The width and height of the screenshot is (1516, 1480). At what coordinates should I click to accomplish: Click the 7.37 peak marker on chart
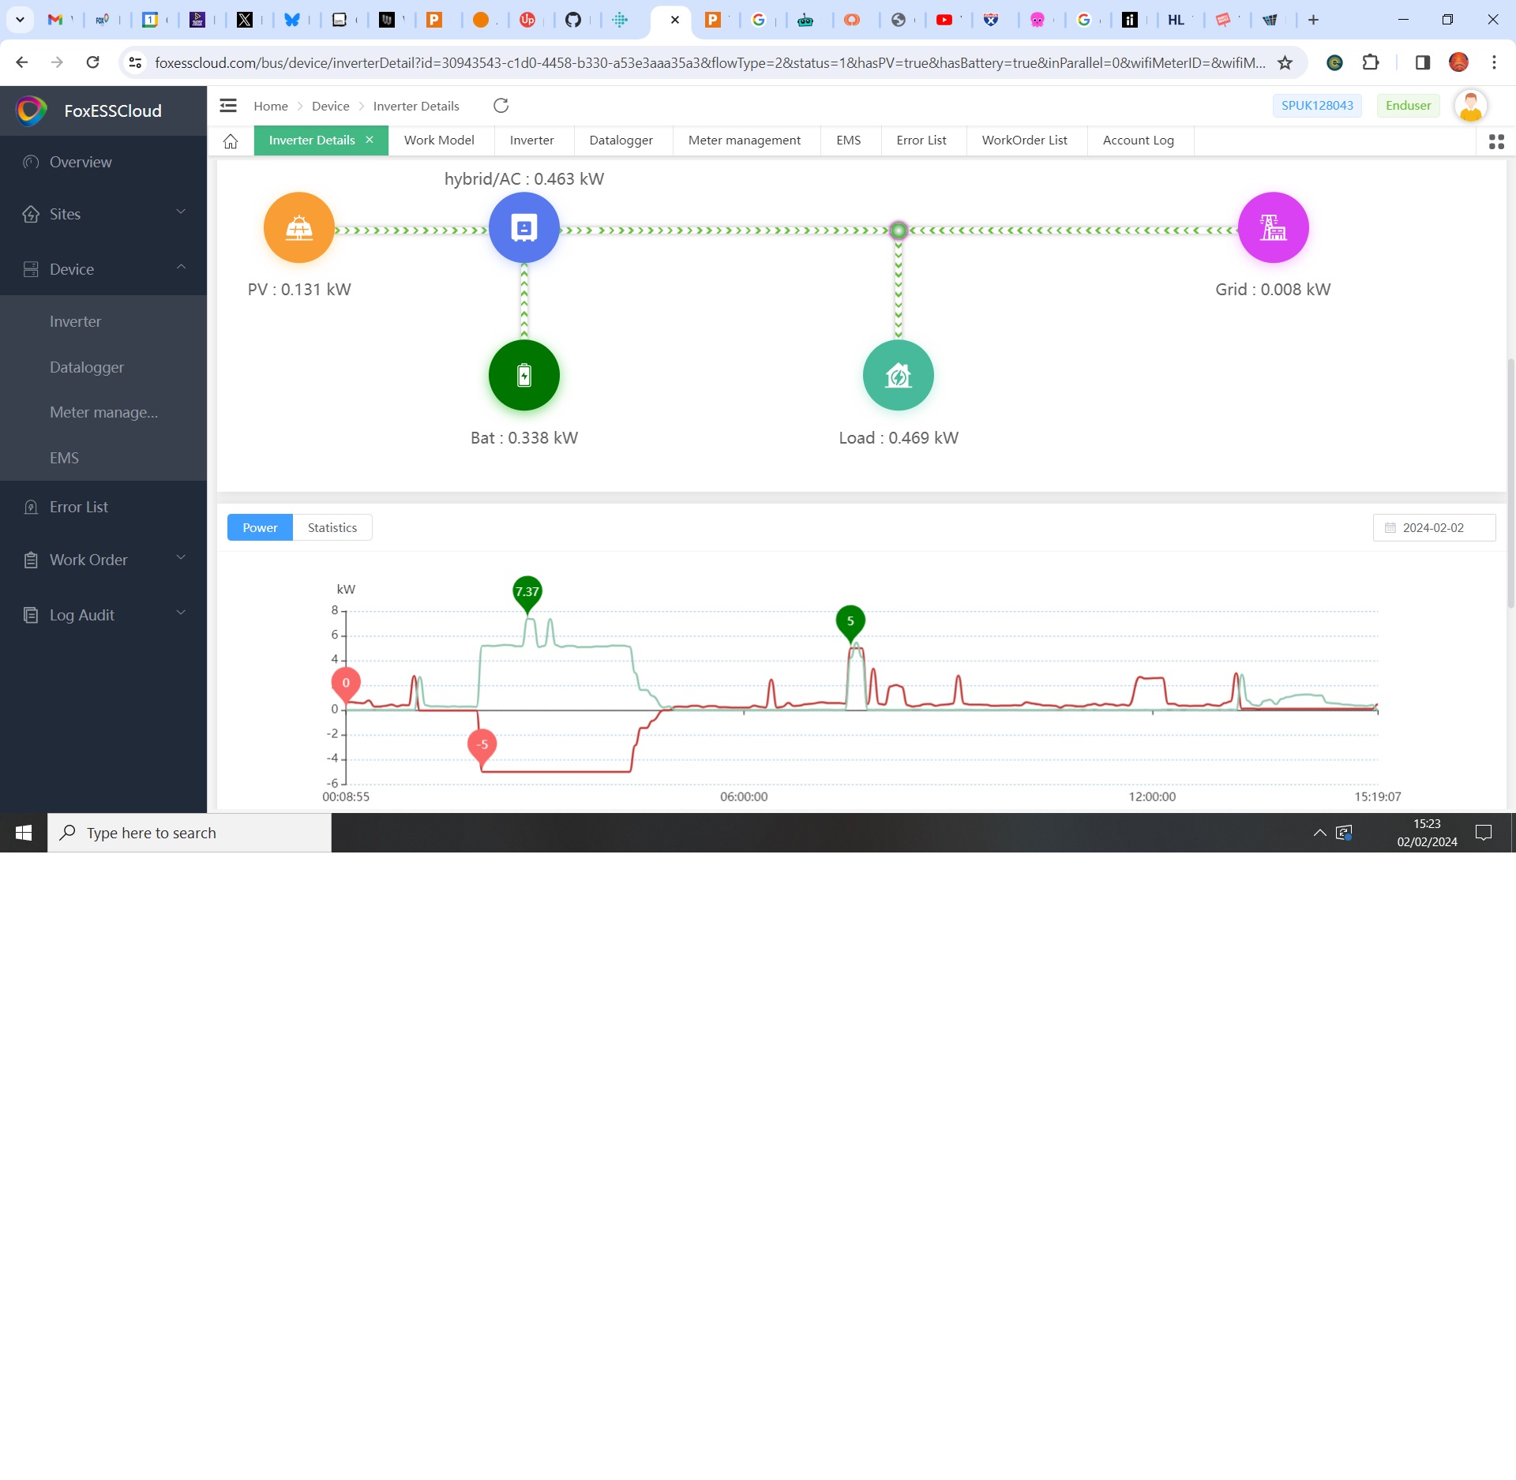527,592
